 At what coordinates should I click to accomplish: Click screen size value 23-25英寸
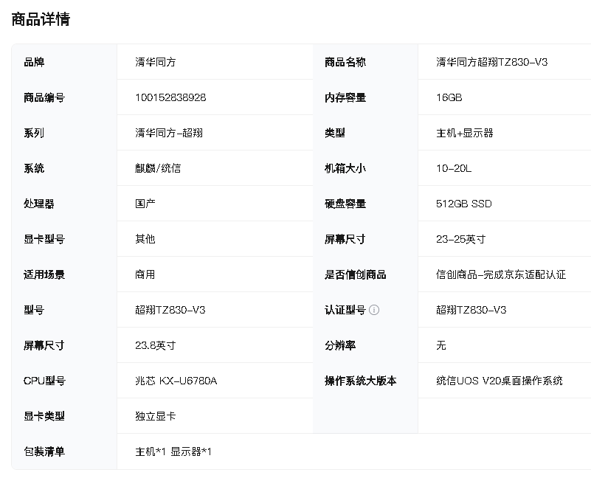click(460, 239)
